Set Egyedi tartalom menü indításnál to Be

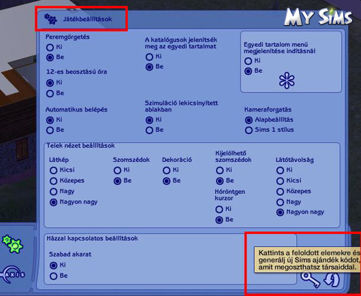click(248, 71)
